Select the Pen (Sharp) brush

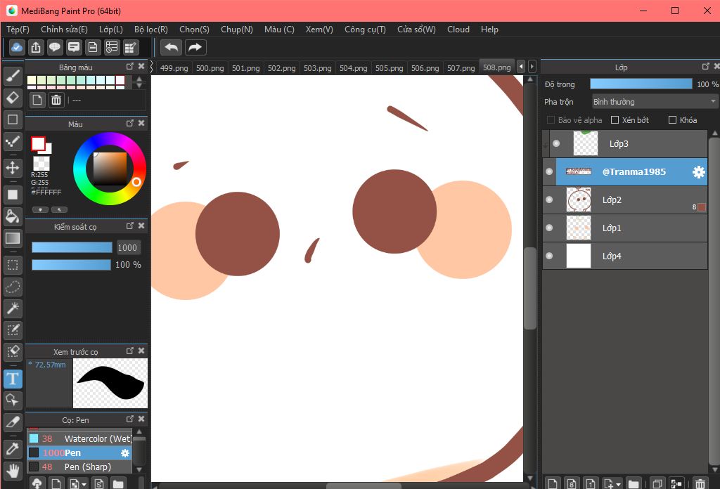pos(79,467)
